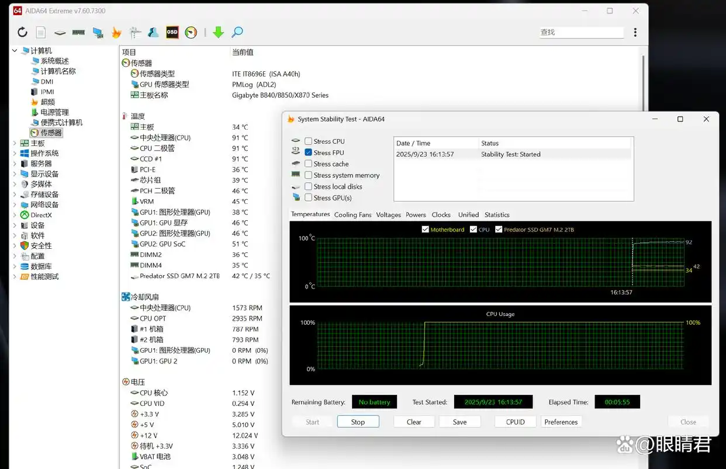Switch to the Voltages tab
The image size is (726, 469).
point(388,214)
